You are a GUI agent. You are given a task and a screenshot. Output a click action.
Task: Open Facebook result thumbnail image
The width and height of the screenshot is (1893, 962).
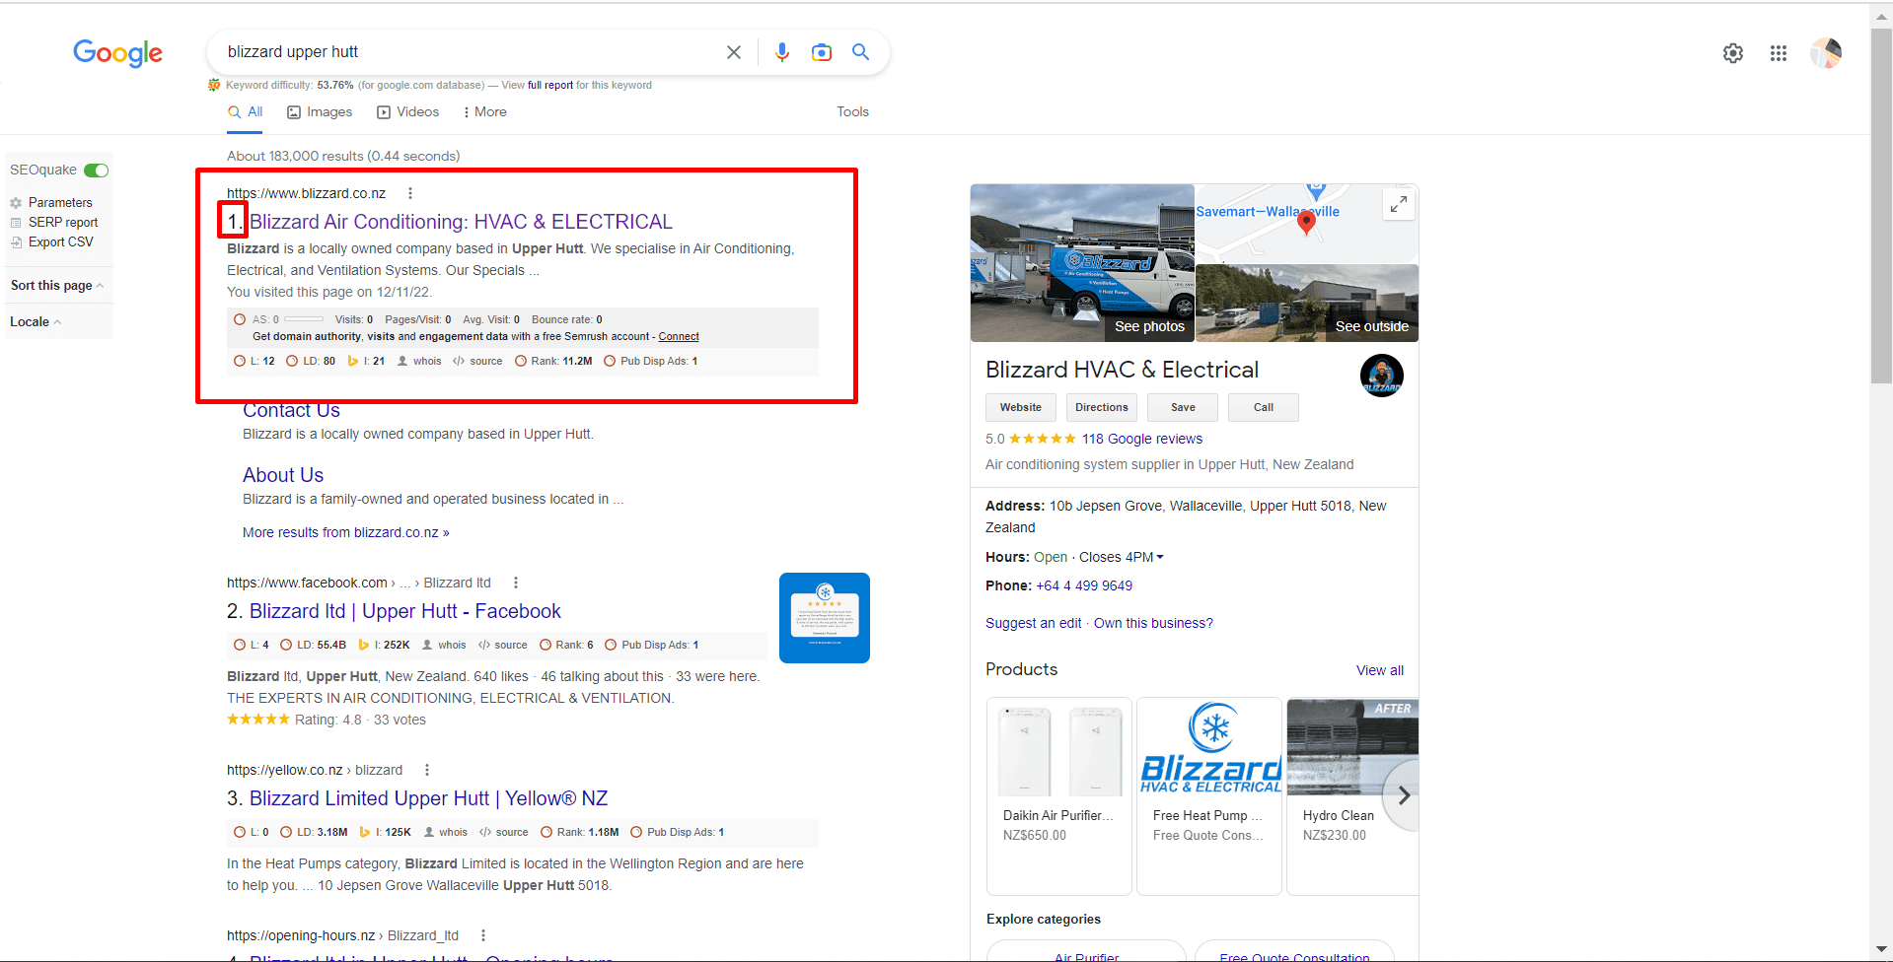tap(825, 618)
